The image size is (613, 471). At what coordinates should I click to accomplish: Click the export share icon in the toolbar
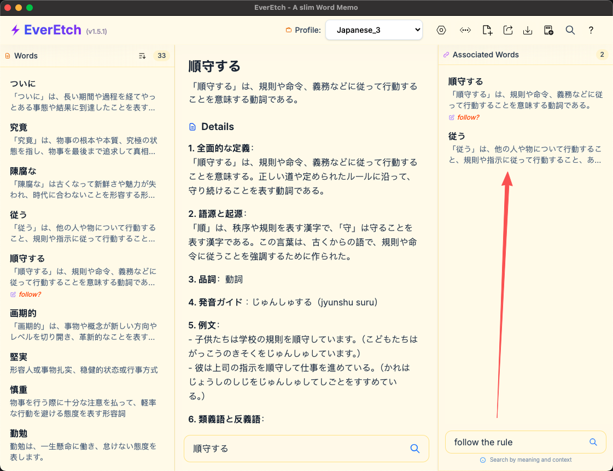508,30
